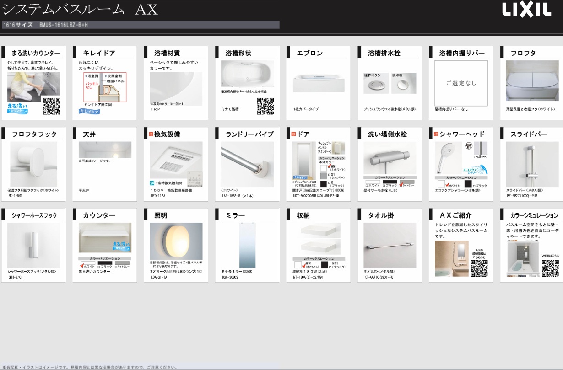Click the キレイドア badge under the cross-section diagram
This screenshot has width=563, height=370.
(x=89, y=111)
